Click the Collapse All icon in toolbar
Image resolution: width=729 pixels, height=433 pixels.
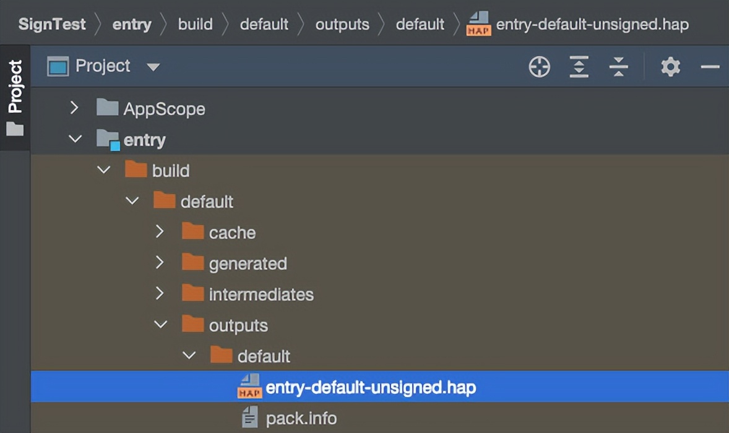click(x=618, y=67)
